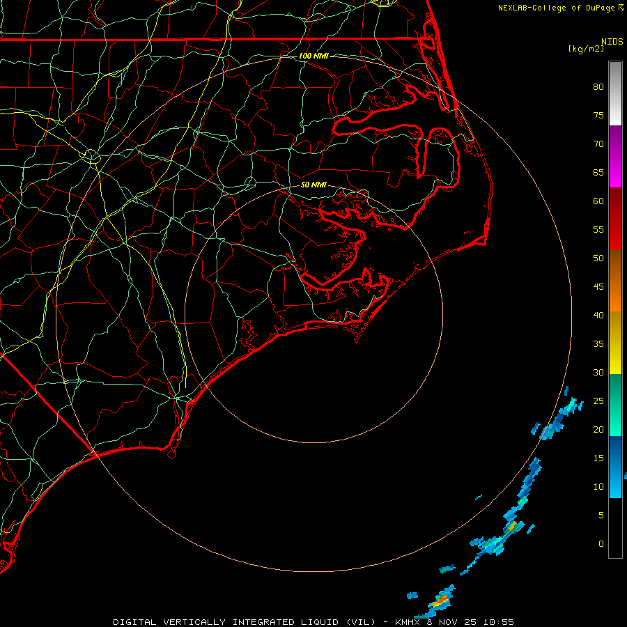Click the 50 NMI range ring label
627x627 pixels.
313,185
